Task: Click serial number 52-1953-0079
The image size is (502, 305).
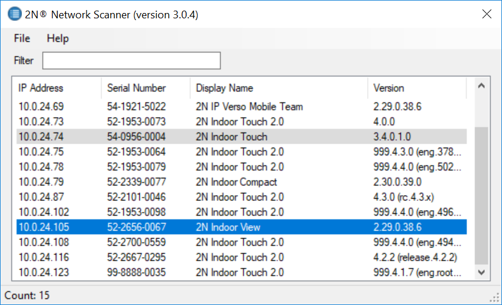Action: coord(136,167)
